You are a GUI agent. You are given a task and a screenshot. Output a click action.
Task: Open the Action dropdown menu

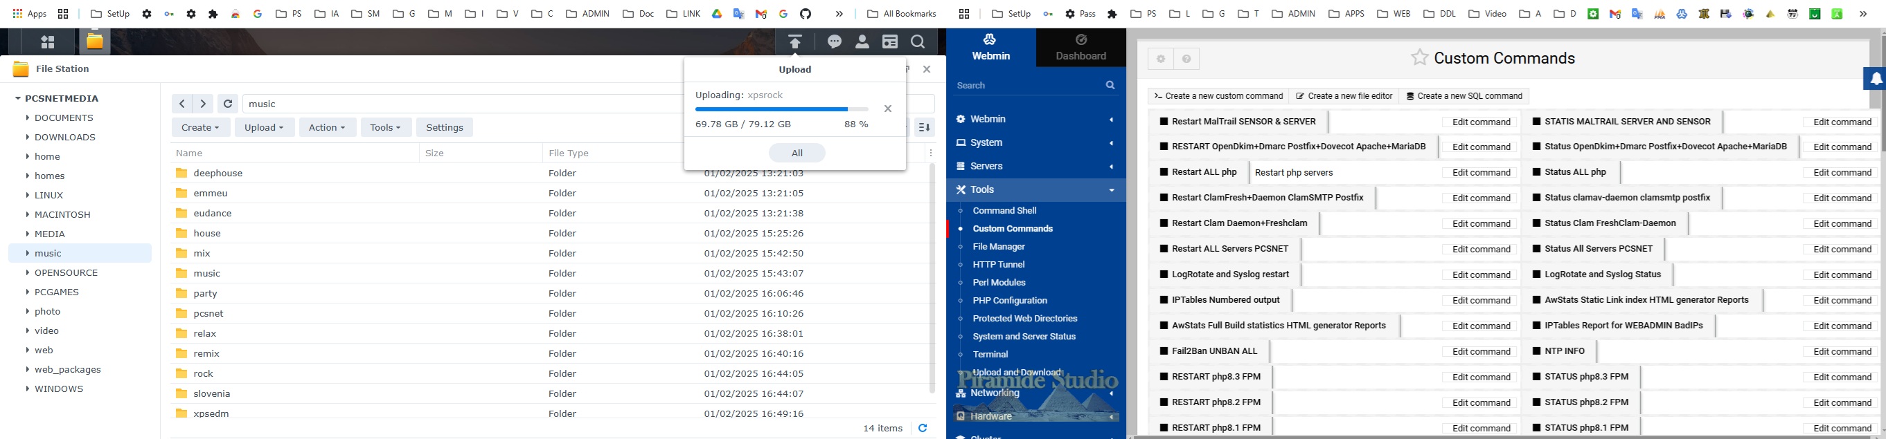click(328, 127)
